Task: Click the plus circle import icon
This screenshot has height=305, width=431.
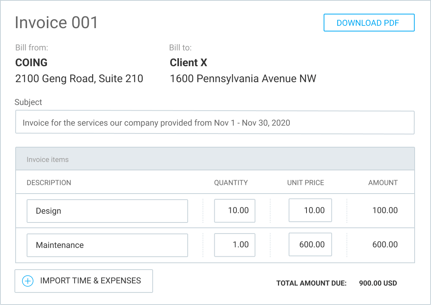Action: point(28,281)
